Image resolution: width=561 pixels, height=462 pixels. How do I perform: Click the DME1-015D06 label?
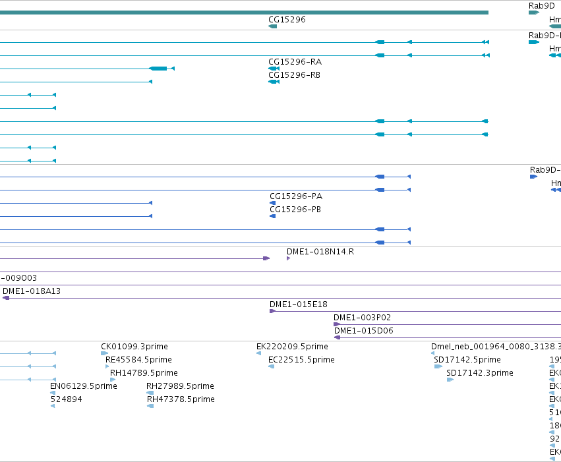(x=363, y=331)
